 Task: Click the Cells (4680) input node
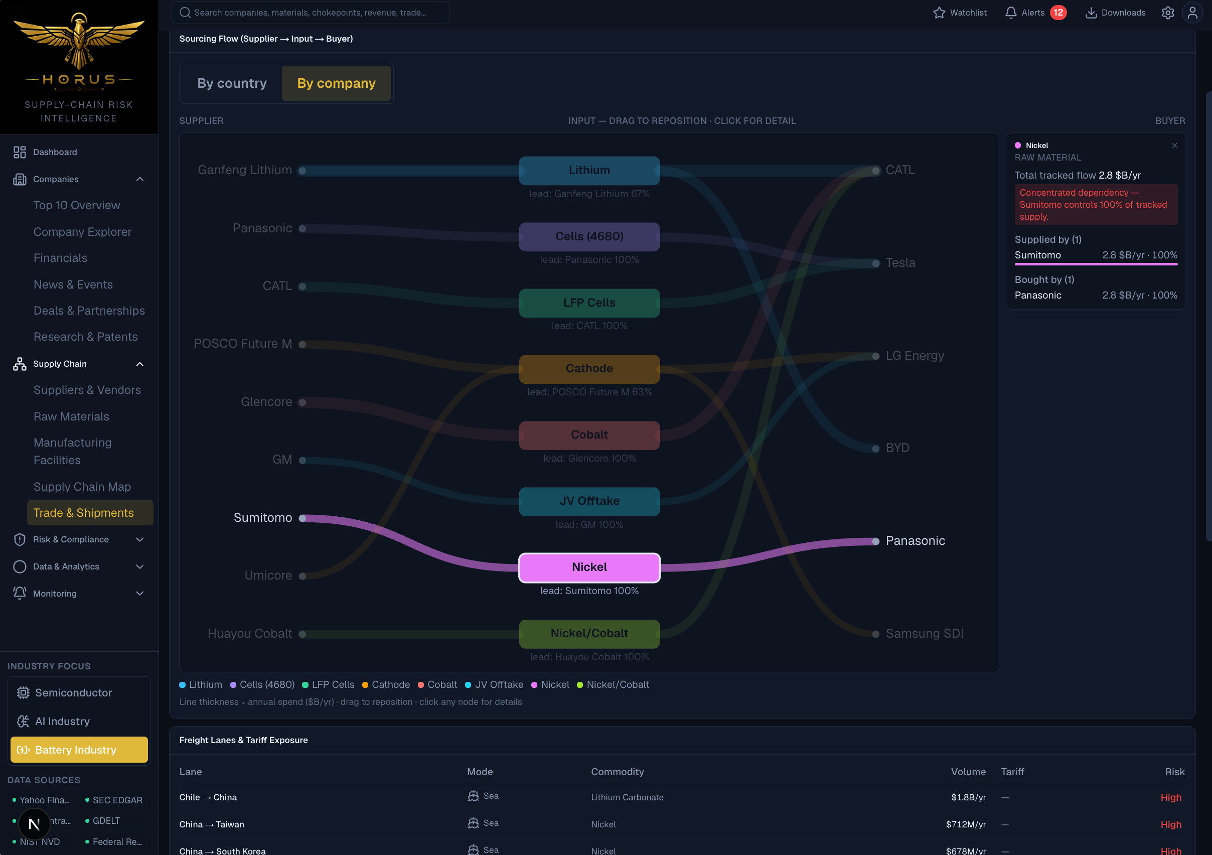tap(589, 237)
